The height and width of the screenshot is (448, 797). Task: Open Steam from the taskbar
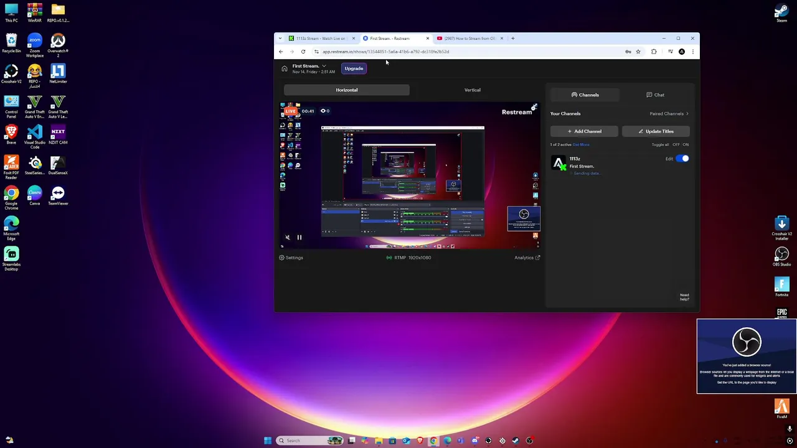point(516,441)
